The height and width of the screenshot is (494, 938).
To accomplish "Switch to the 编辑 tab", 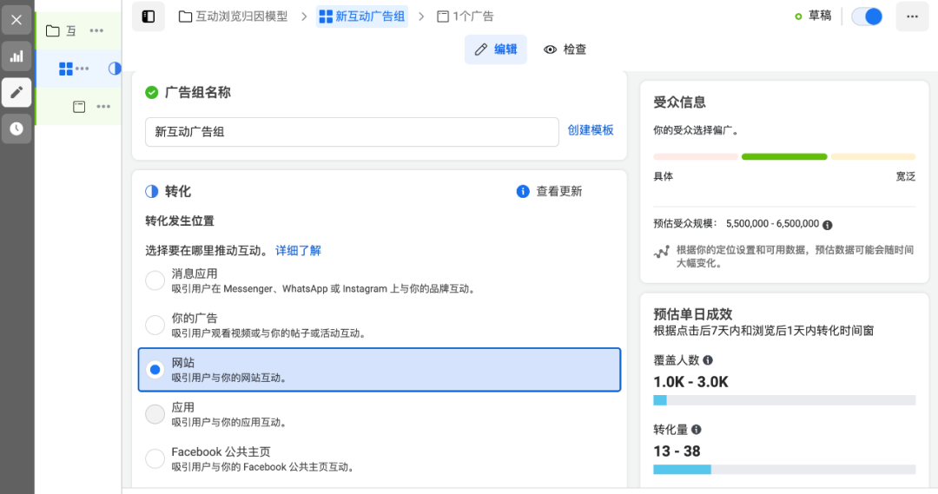I will (496, 49).
